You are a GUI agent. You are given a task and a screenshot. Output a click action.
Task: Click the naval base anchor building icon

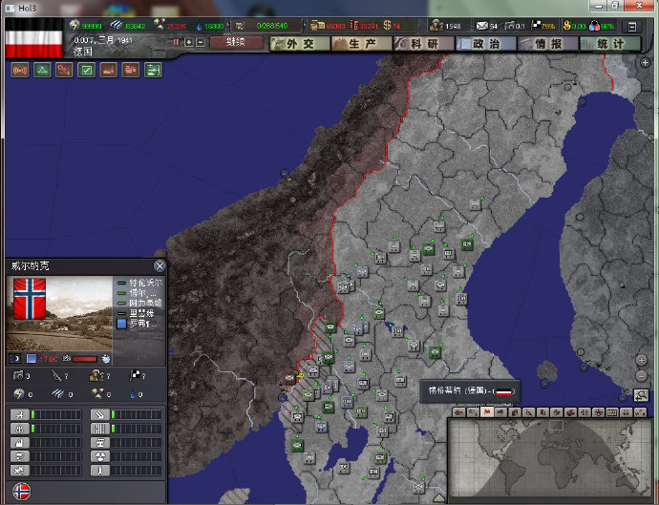point(19,429)
